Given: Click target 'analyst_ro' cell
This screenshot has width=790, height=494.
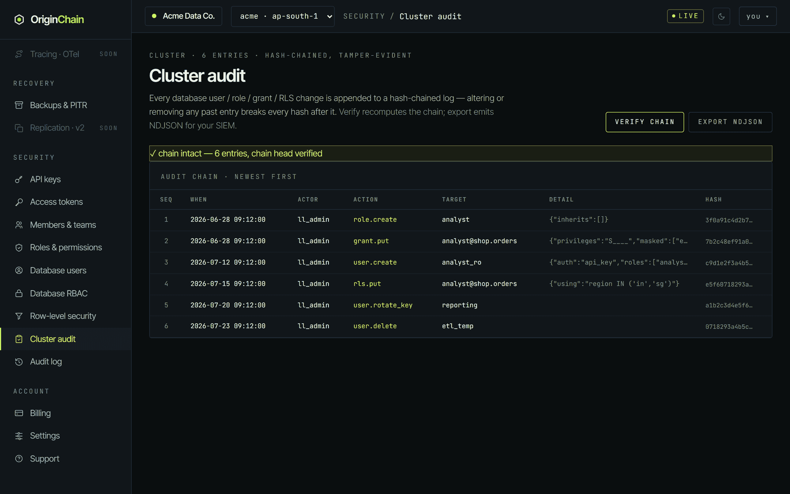Looking at the screenshot, I should pyautogui.click(x=462, y=262).
